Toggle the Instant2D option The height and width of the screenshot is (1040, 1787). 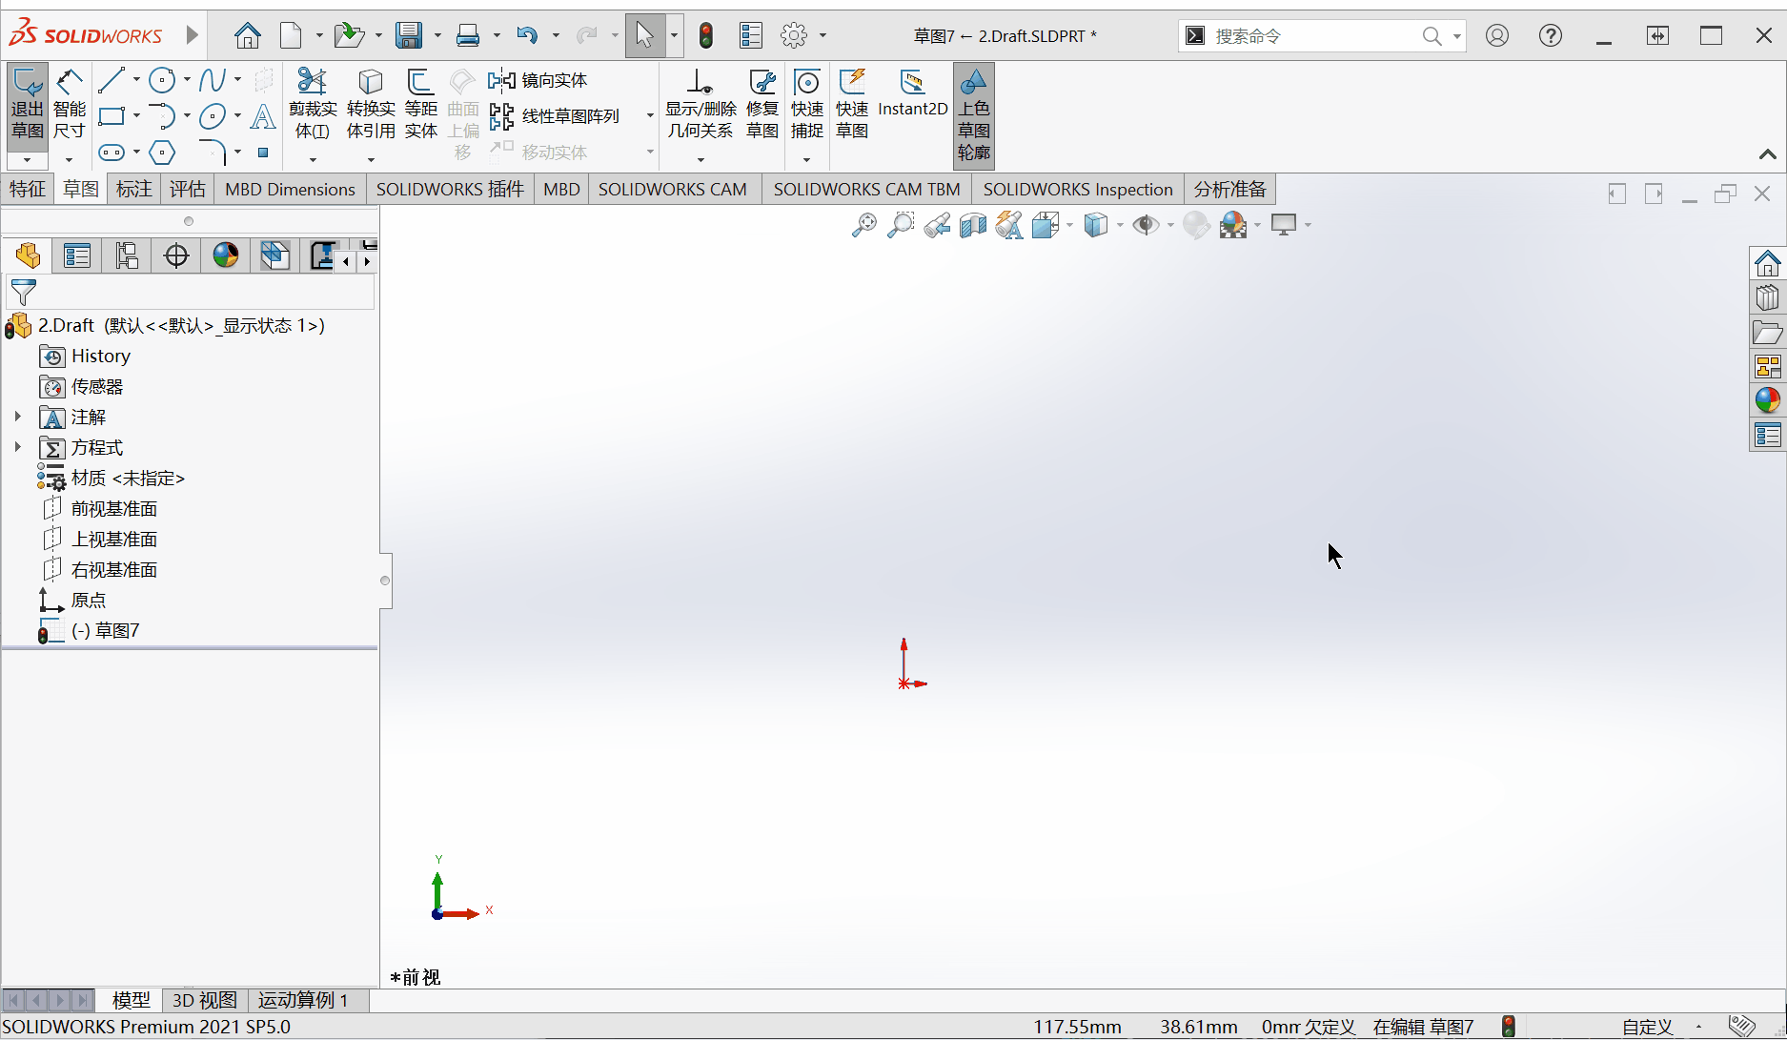pyautogui.click(x=912, y=93)
